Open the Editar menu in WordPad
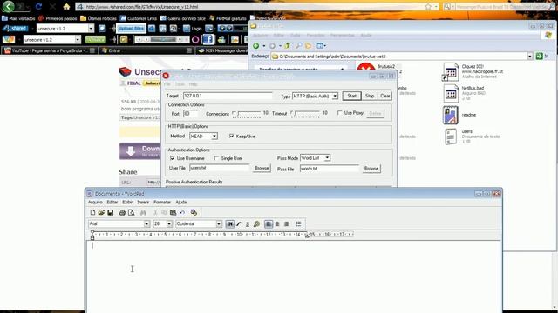This screenshot has height=313, width=558. click(112, 202)
